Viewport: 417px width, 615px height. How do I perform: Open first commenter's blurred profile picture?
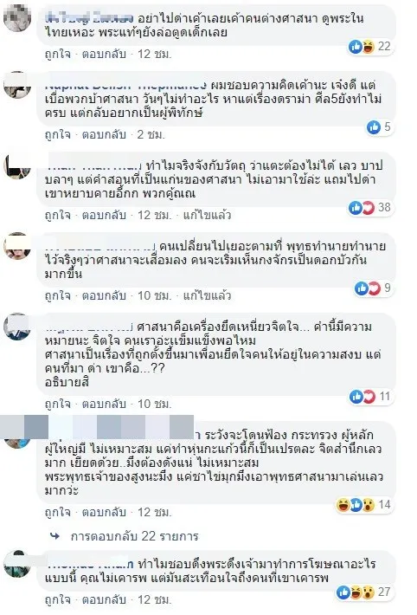pyautogui.click(x=17, y=17)
